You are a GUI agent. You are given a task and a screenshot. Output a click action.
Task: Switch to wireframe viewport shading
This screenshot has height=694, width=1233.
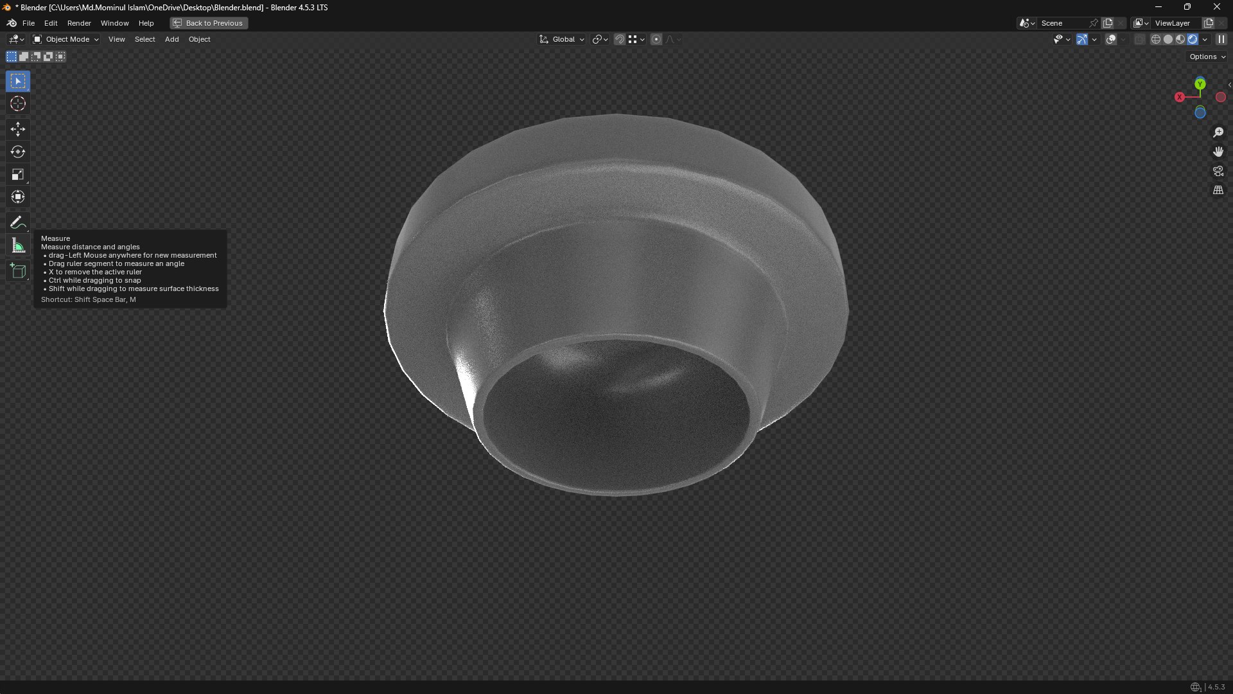pyautogui.click(x=1155, y=39)
